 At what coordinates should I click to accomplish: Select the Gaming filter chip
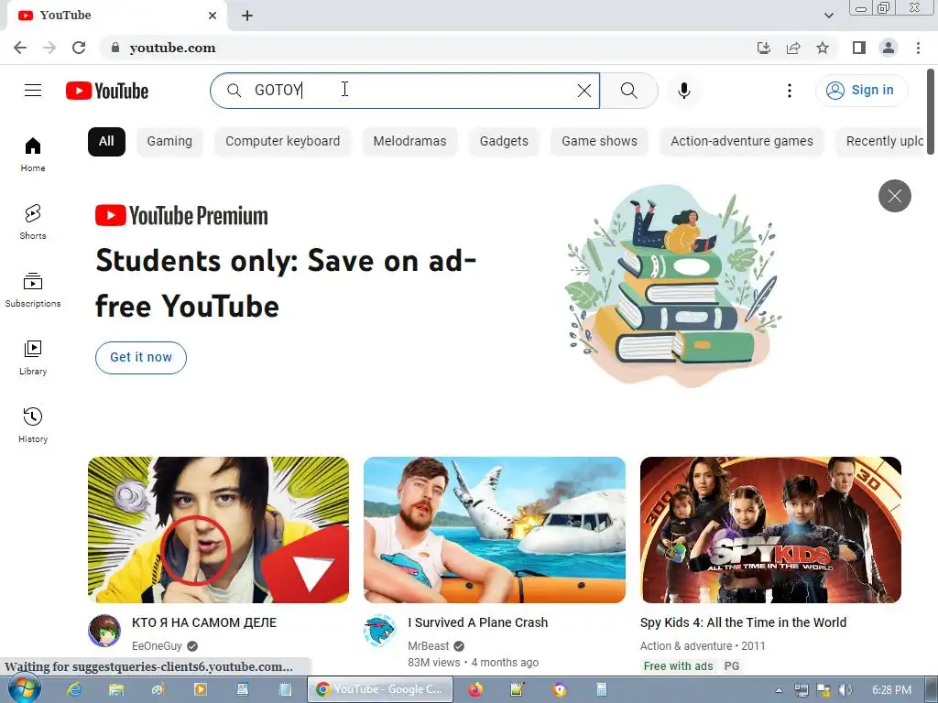169,142
